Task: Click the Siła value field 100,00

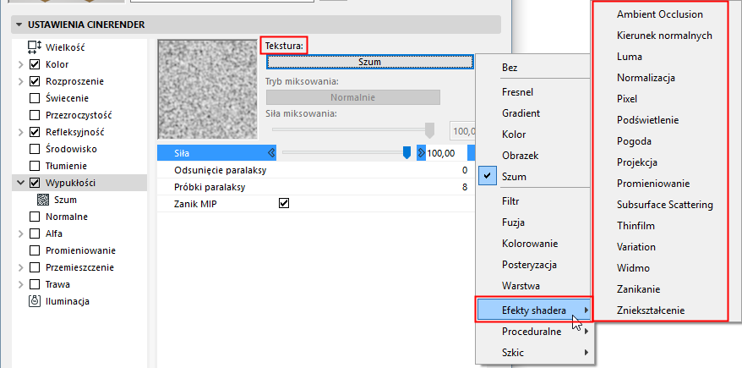Action: tap(445, 153)
